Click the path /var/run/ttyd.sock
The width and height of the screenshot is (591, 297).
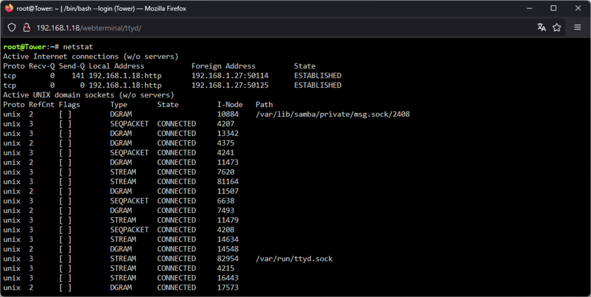pos(294,259)
